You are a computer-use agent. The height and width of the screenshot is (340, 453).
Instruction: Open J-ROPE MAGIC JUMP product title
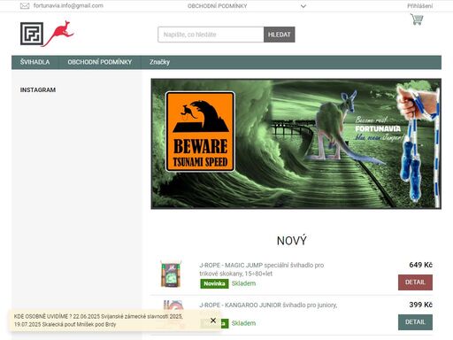tap(262, 269)
